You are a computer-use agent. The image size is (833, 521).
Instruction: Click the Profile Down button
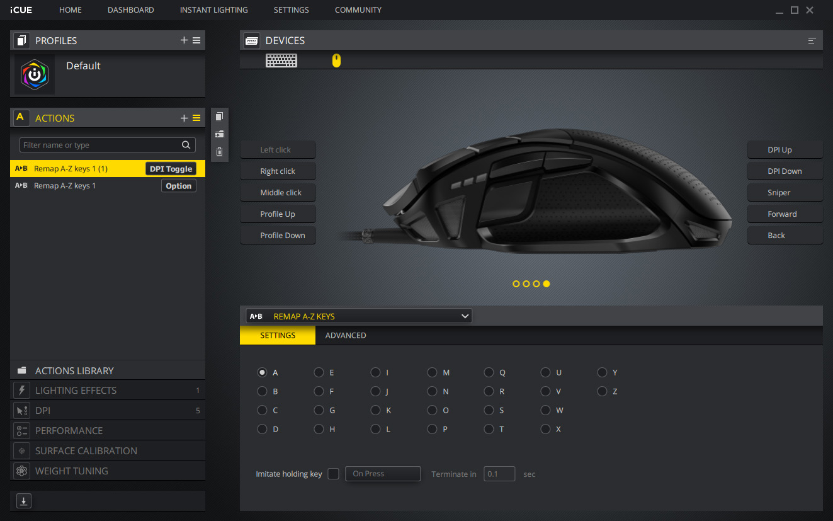(x=278, y=236)
